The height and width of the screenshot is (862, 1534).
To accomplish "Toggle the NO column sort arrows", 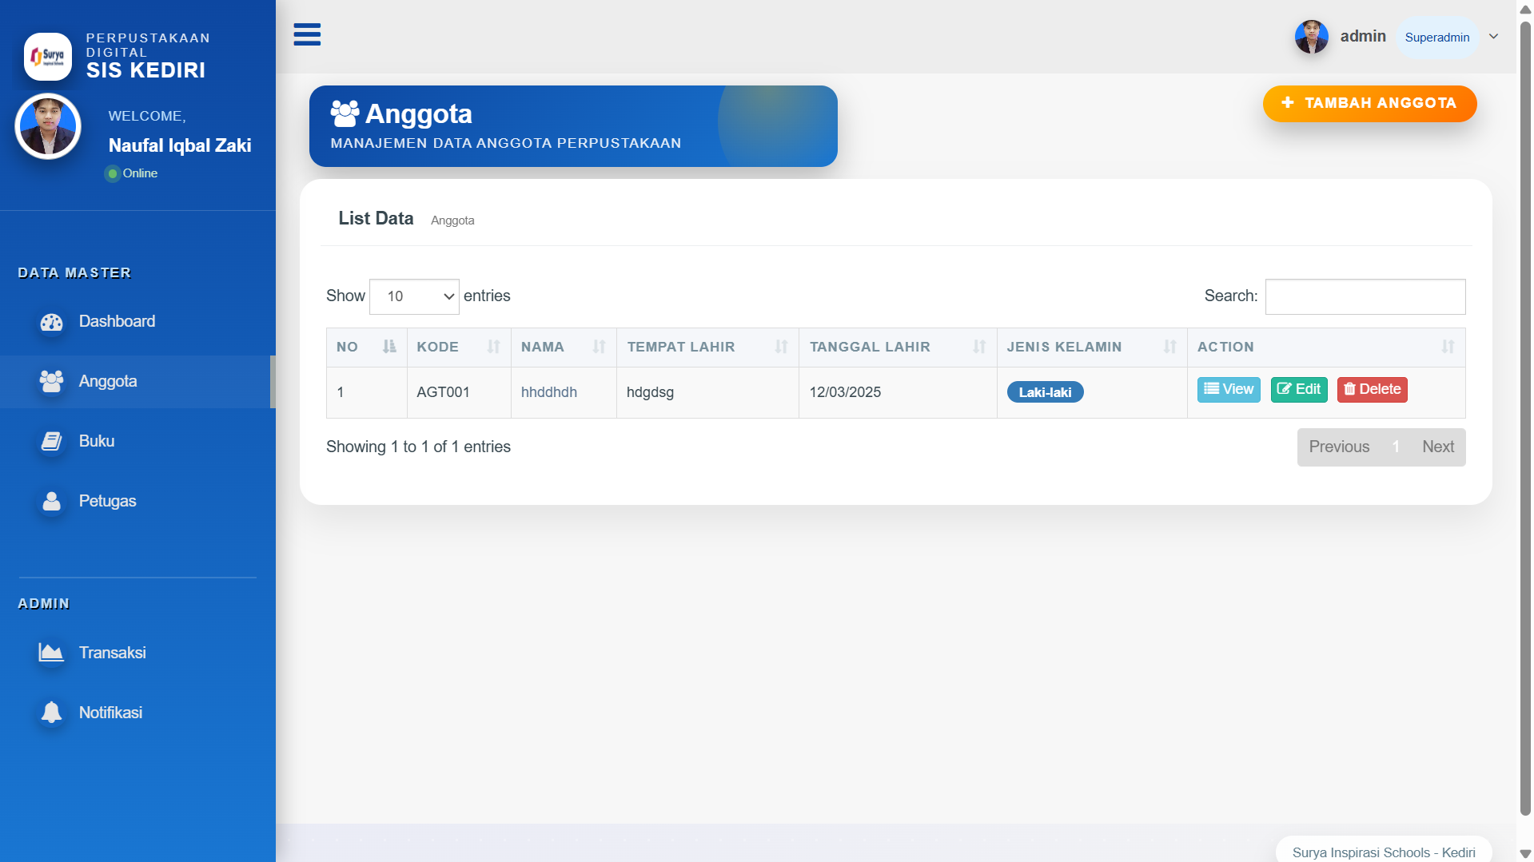I will pyautogui.click(x=389, y=347).
